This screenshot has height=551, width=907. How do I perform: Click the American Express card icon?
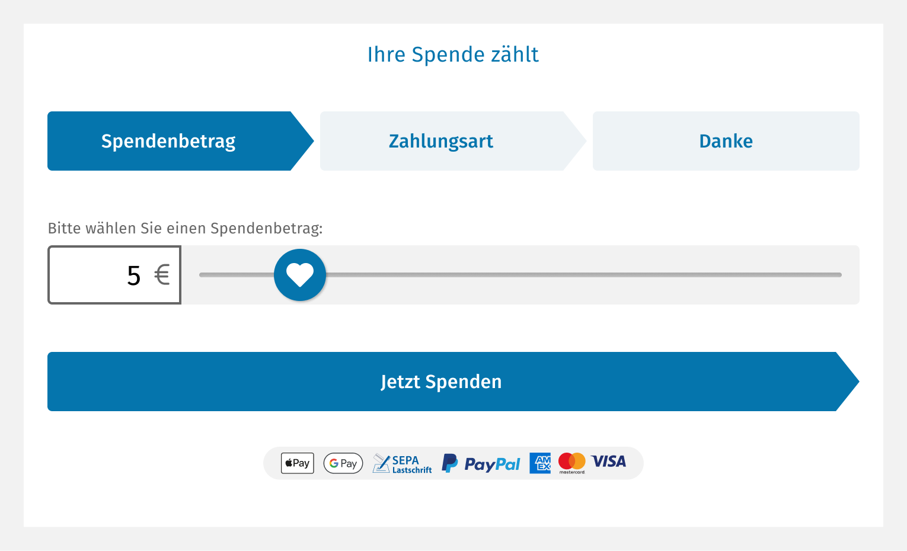(540, 463)
